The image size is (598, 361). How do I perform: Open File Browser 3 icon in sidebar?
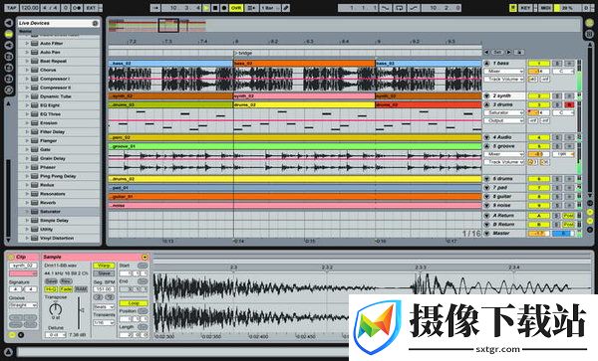pyautogui.click(x=9, y=79)
